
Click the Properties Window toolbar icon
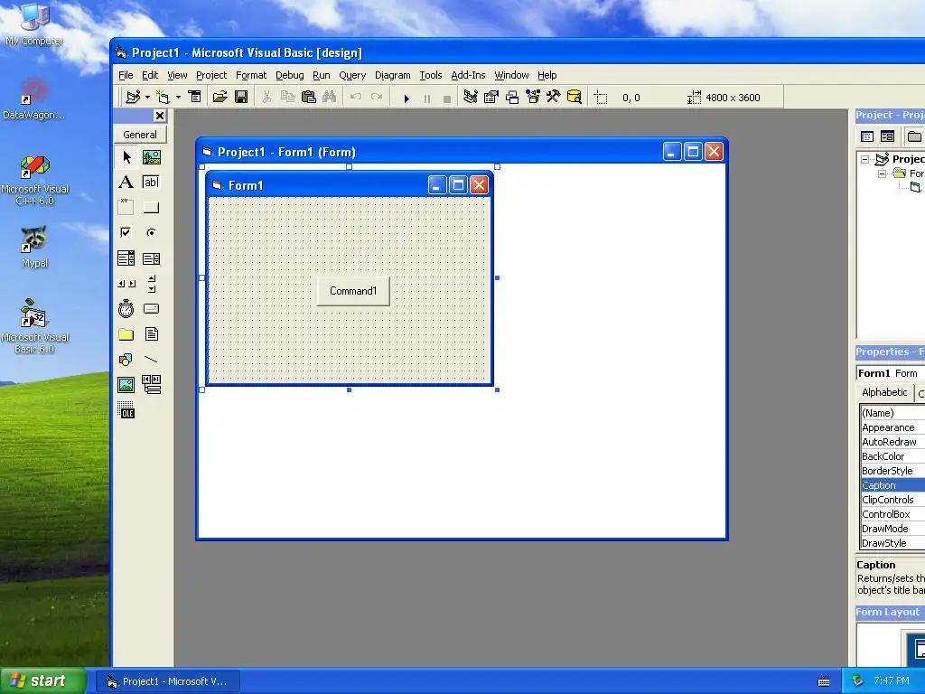pos(491,97)
